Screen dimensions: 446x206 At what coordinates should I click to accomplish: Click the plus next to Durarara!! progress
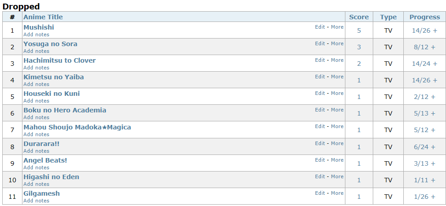[x=433, y=147]
